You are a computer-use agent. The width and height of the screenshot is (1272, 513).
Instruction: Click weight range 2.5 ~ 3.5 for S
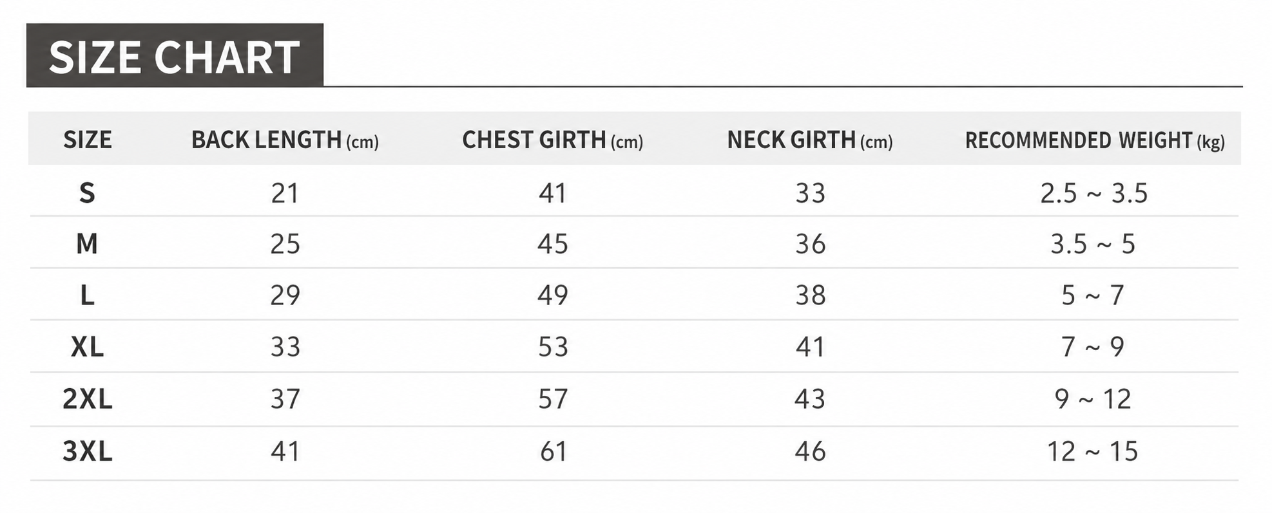[x=1094, y=193]
